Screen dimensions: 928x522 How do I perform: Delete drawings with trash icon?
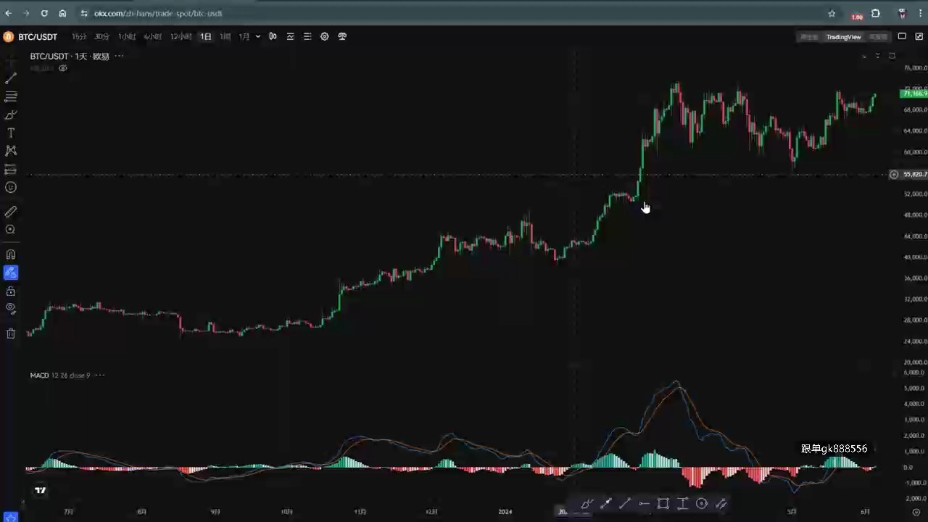tap(11, 333)
